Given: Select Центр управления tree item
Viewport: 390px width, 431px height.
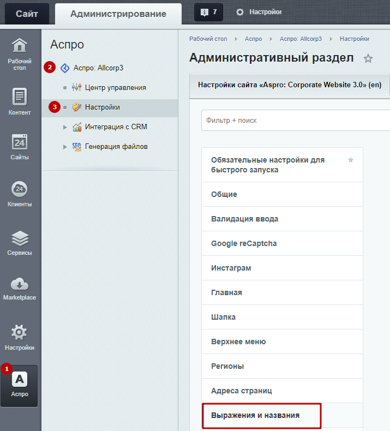Looking at the screenshot, I should point(116,87).
